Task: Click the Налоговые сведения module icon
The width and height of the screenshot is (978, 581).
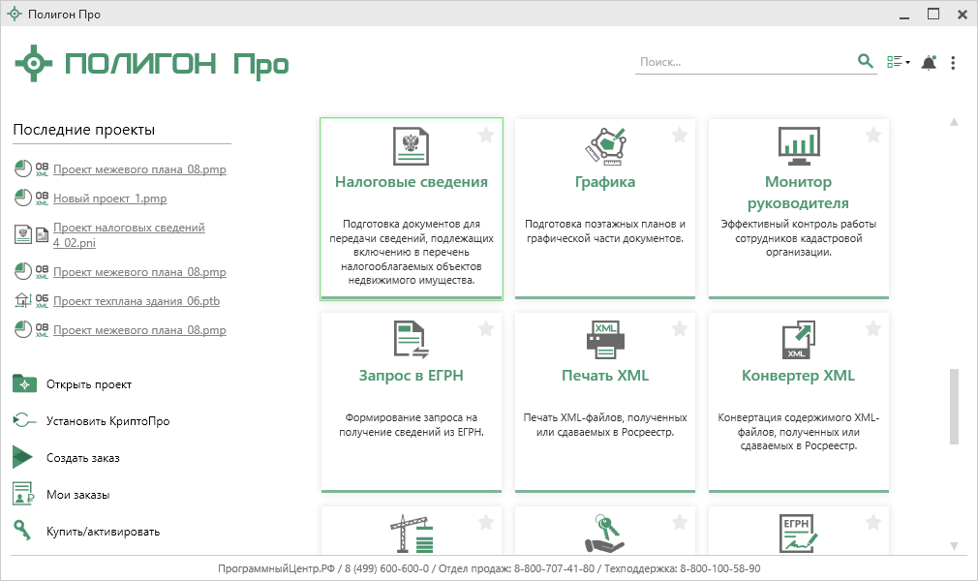Action: pos(411,146)
